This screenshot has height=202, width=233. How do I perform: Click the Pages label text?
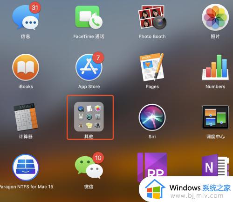click(x=152, y=87)
